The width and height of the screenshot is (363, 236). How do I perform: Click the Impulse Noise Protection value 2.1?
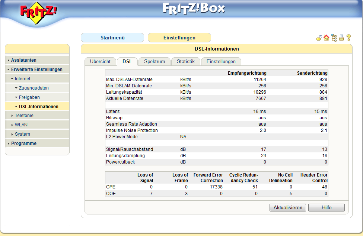[324, 130]
